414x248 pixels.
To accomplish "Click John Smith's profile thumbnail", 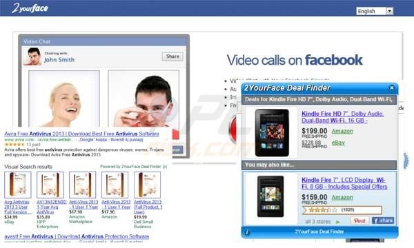I will [32, 56].
